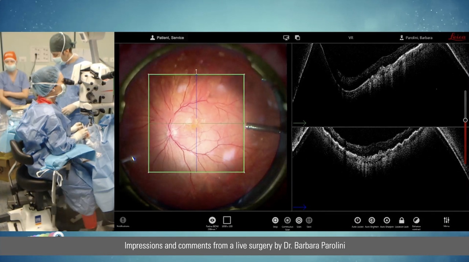This screenshot has width=469, height=262.
Task: Save the current scan
Action: click(309, 220)
